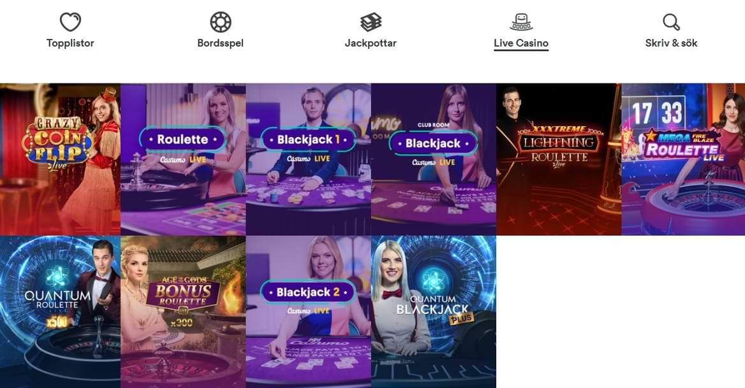Open the Skriv & sök label
Image resolution: width=745 pixels, height=388 pixels.
(672, 43)
